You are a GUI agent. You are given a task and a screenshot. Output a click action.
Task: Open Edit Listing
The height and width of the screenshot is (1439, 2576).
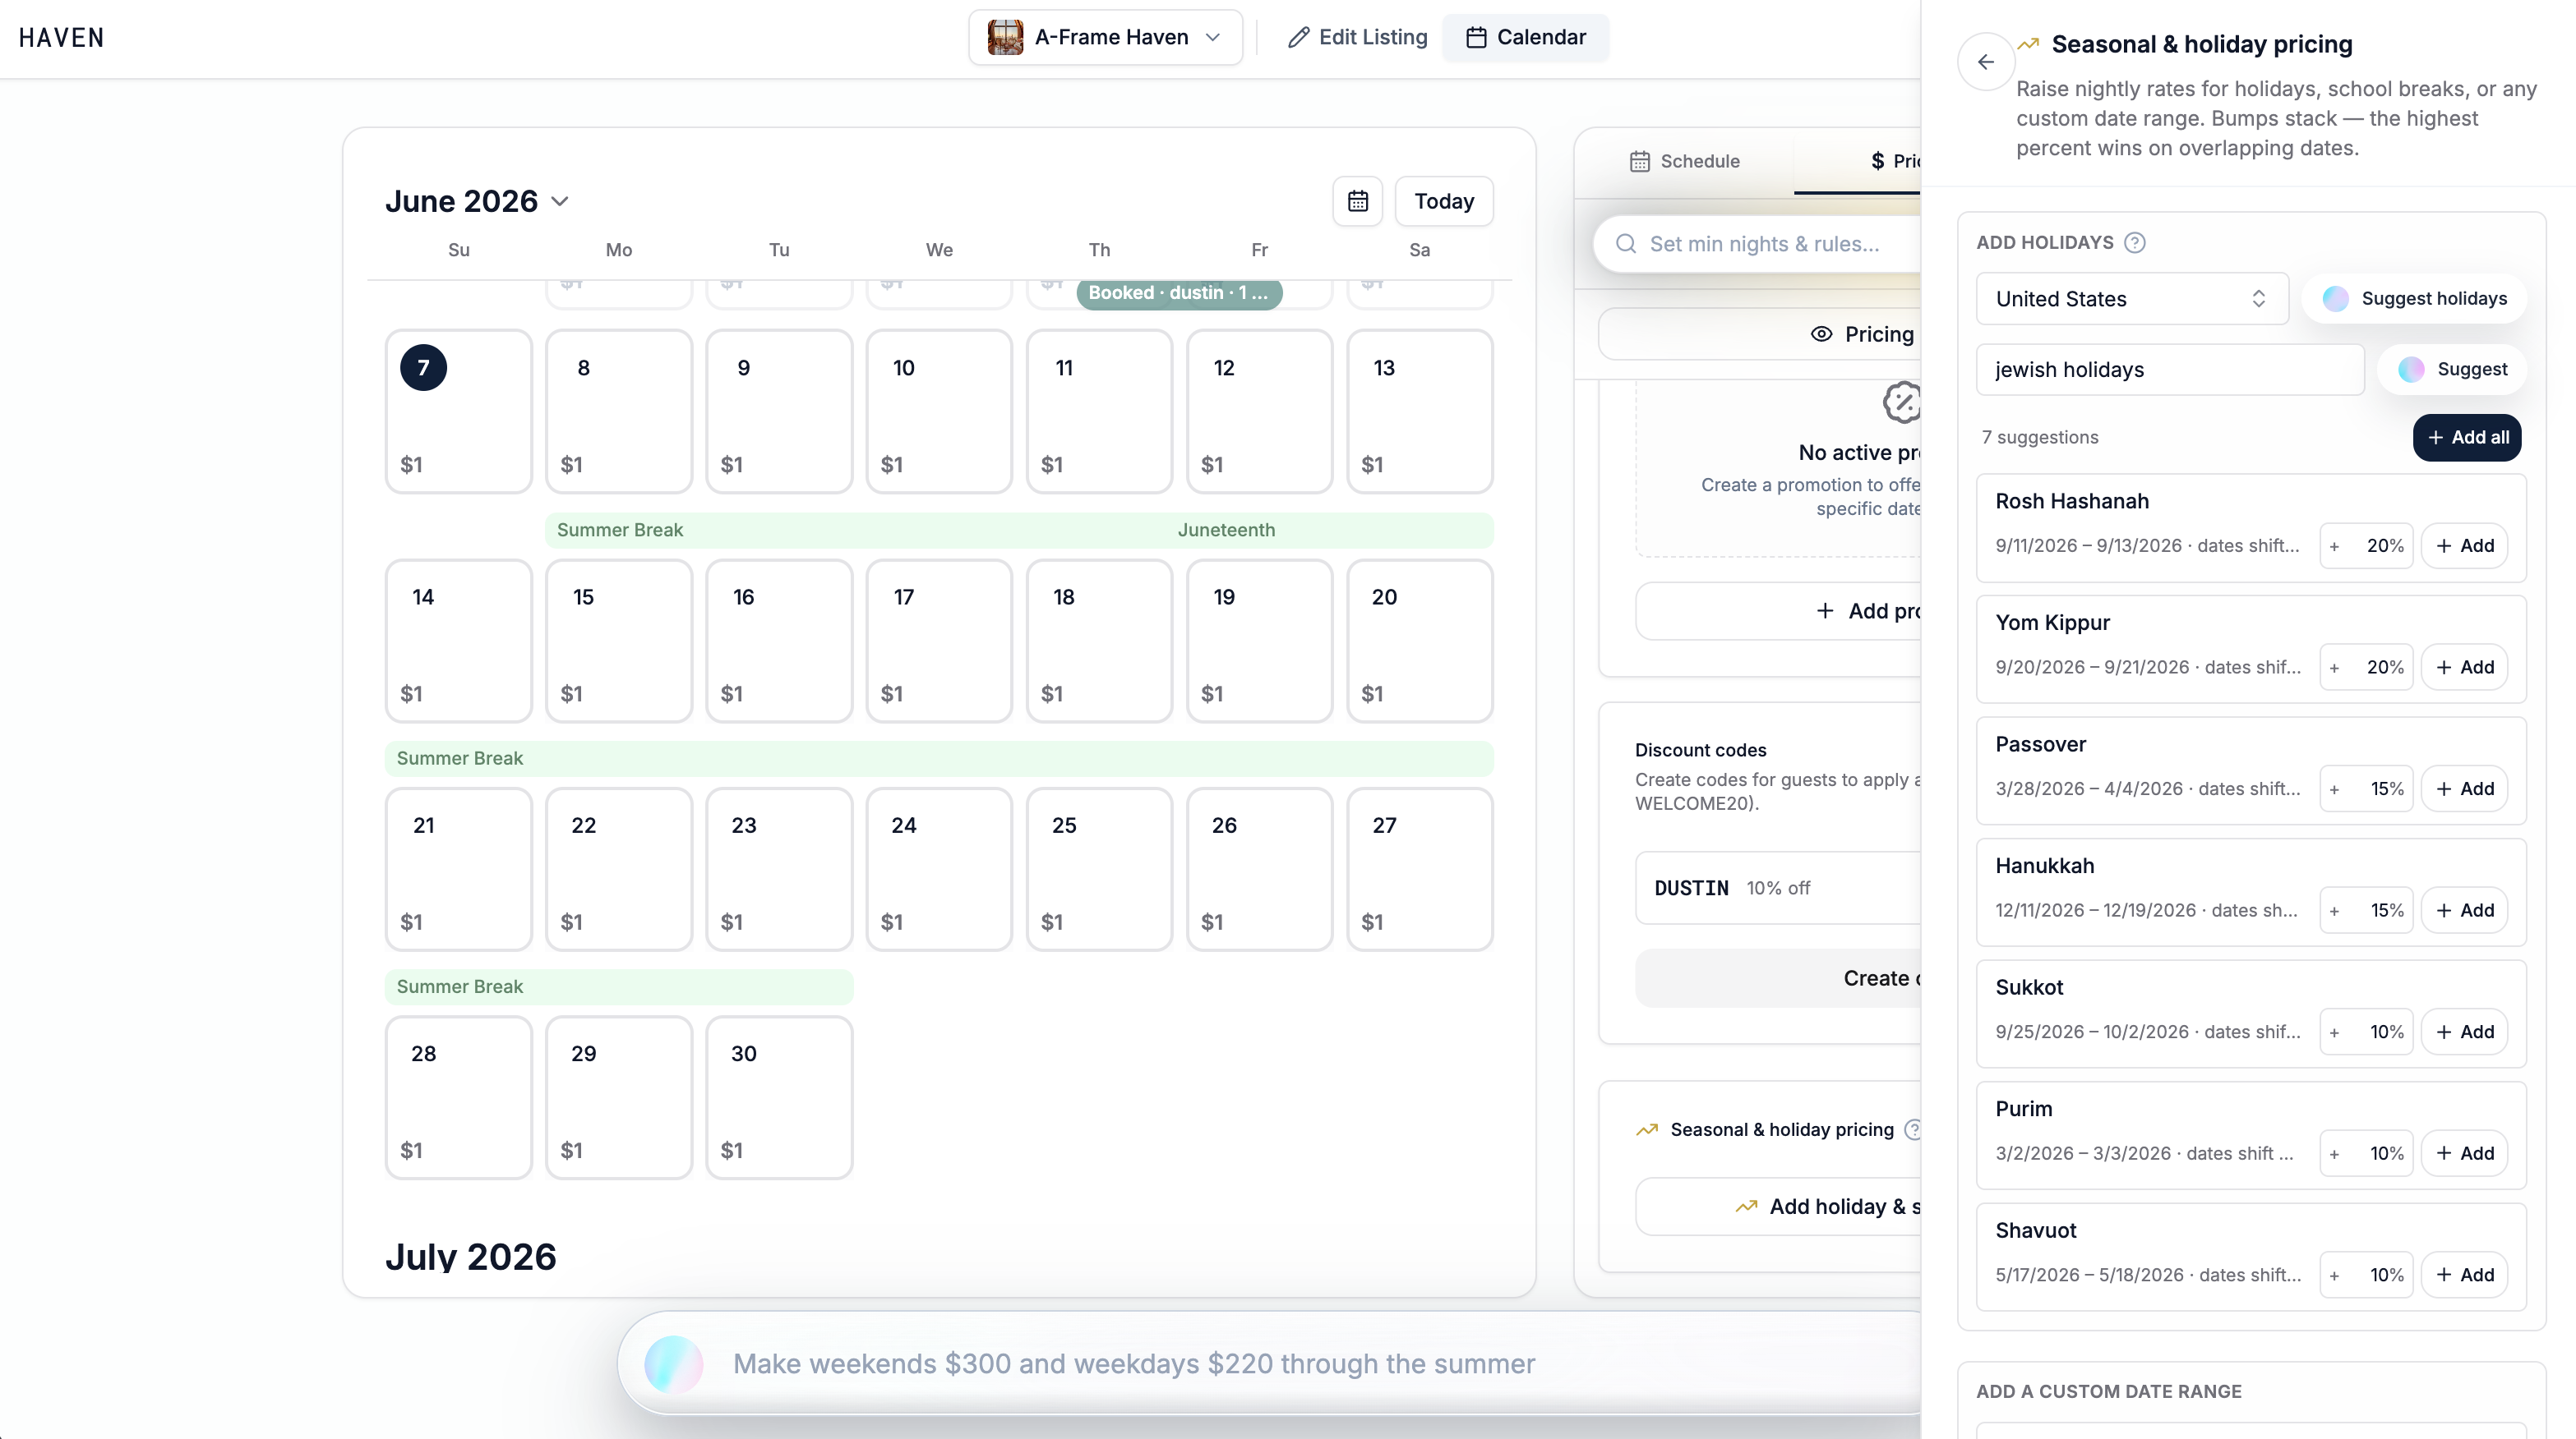click(1357, 37)
